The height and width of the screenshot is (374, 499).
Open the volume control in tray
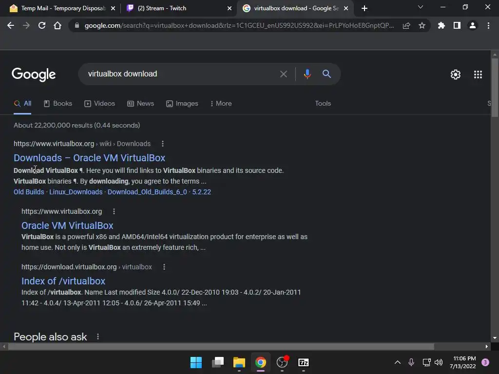(439, 362)
